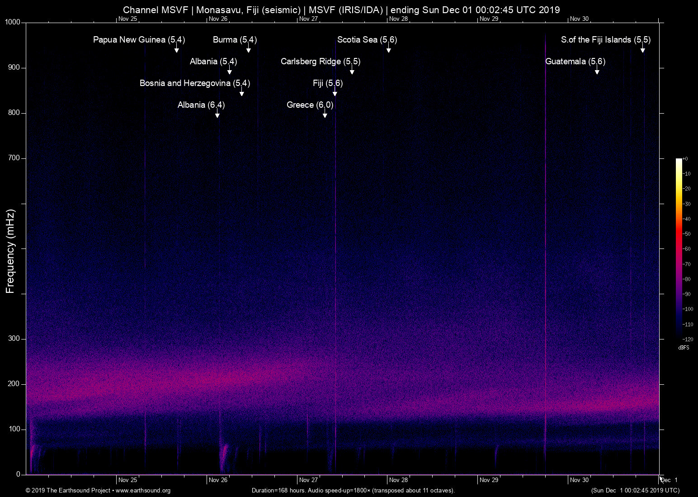Click the Albania (5.4) earthquake label

(213, 62)
